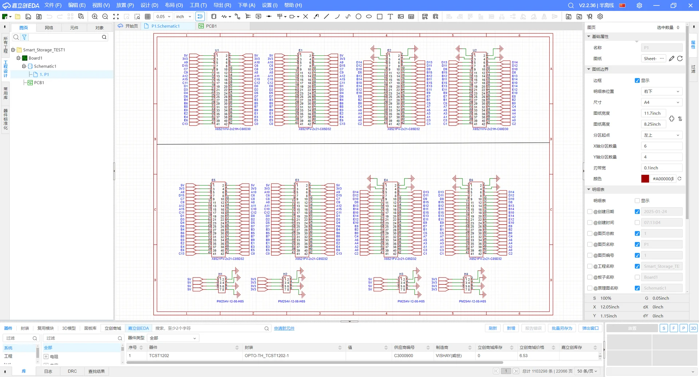Click the fit-to-screen icon in toolbar
The height and width of the screenshot is (377, 699).
[116, 16]
